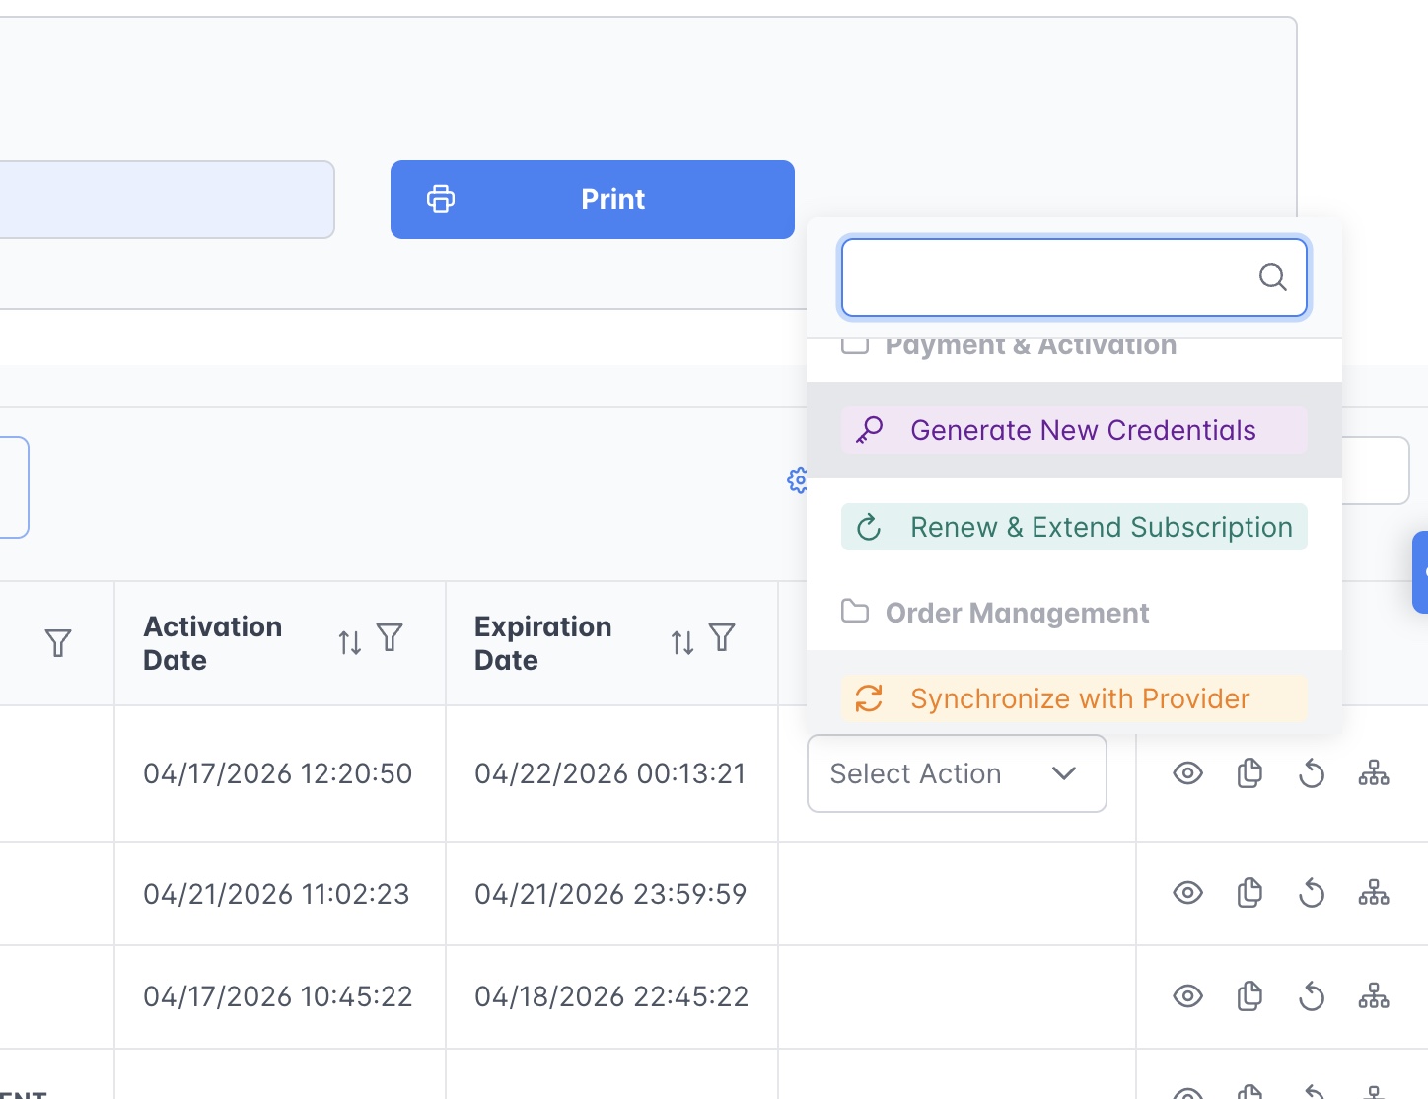View row expiring 04/18/2026 22:45:22
The width and height of the screenshot is (1428, 1099).
1187,996
